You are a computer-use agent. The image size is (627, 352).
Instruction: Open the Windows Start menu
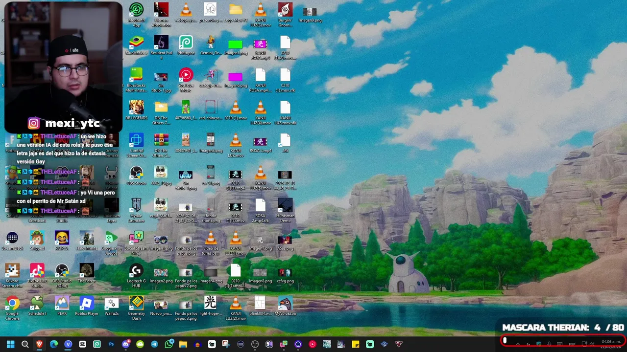10,344
